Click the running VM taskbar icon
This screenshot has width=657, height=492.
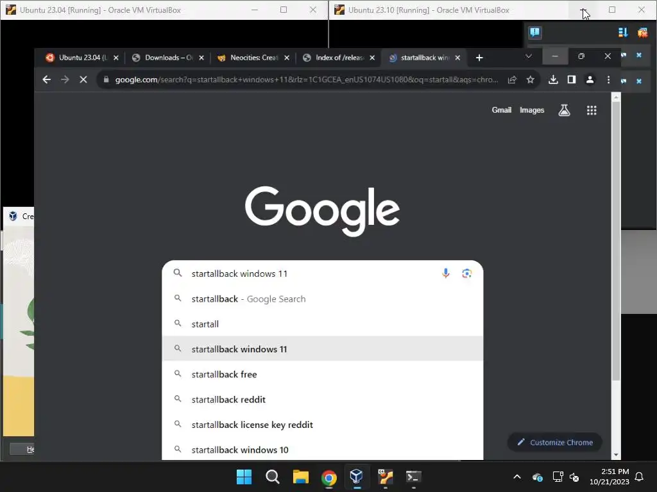(x=386, y=477)
